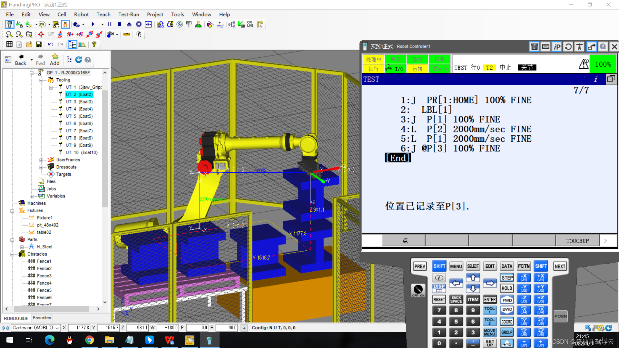Open the Test-Run menu
The width and height of the screenshot is (619, 348).
129,15
